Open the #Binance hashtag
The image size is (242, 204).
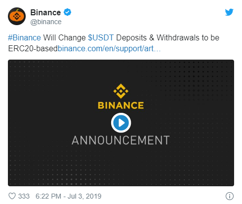point(24,37)
